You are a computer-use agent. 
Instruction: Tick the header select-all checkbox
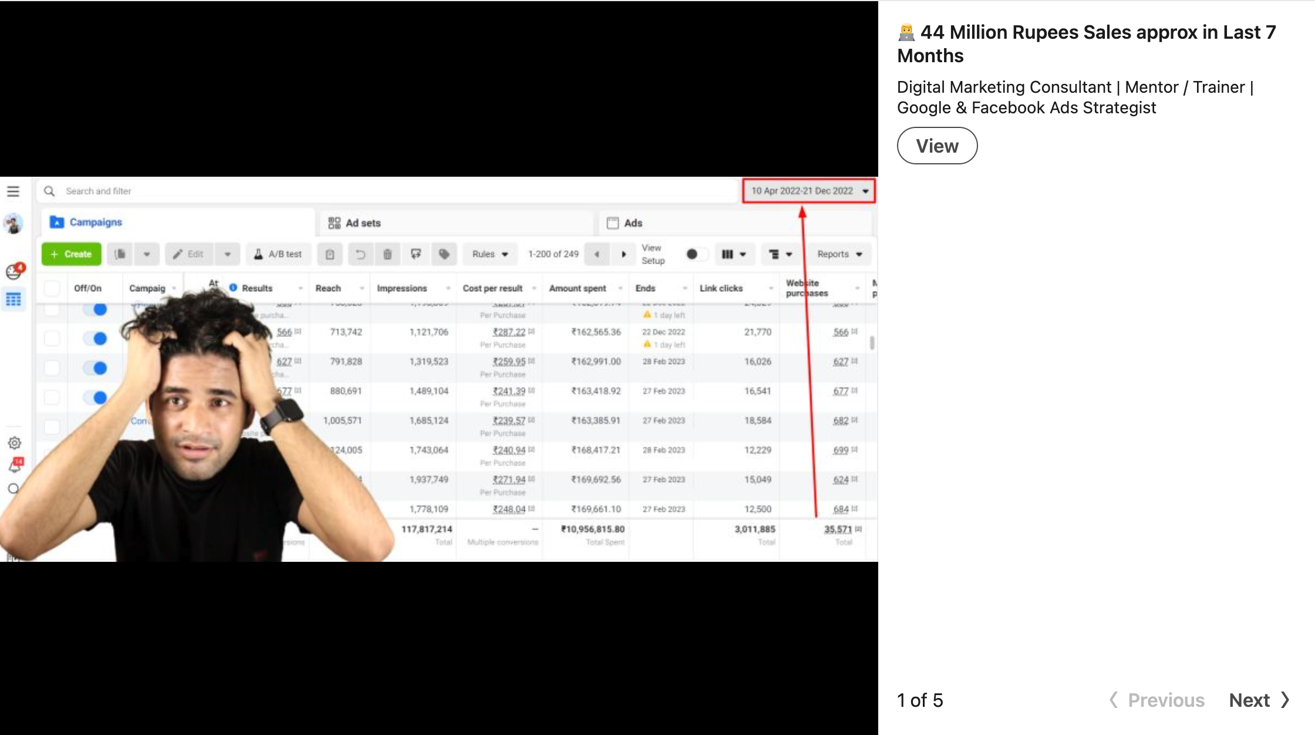point(52,288)
